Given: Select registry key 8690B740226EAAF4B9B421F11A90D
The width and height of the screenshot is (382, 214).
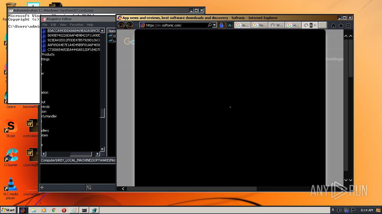Looking at the screenshot, I should coord(74,35).
